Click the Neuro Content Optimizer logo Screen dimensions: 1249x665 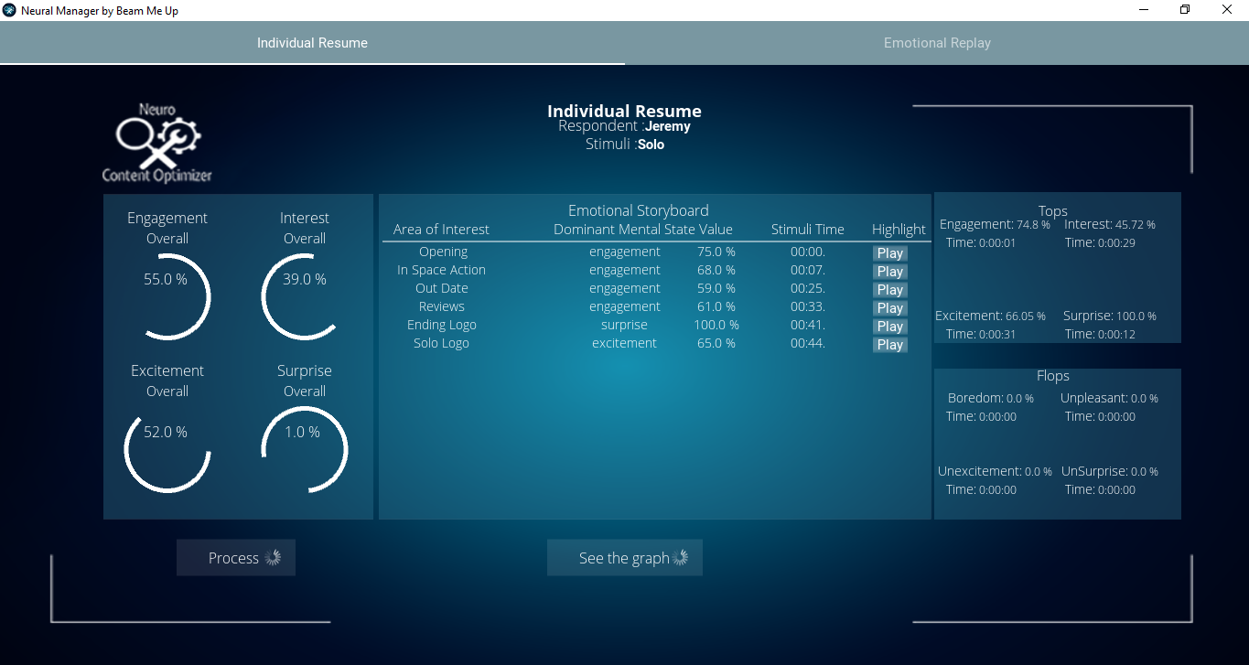(x=156, y=144)
